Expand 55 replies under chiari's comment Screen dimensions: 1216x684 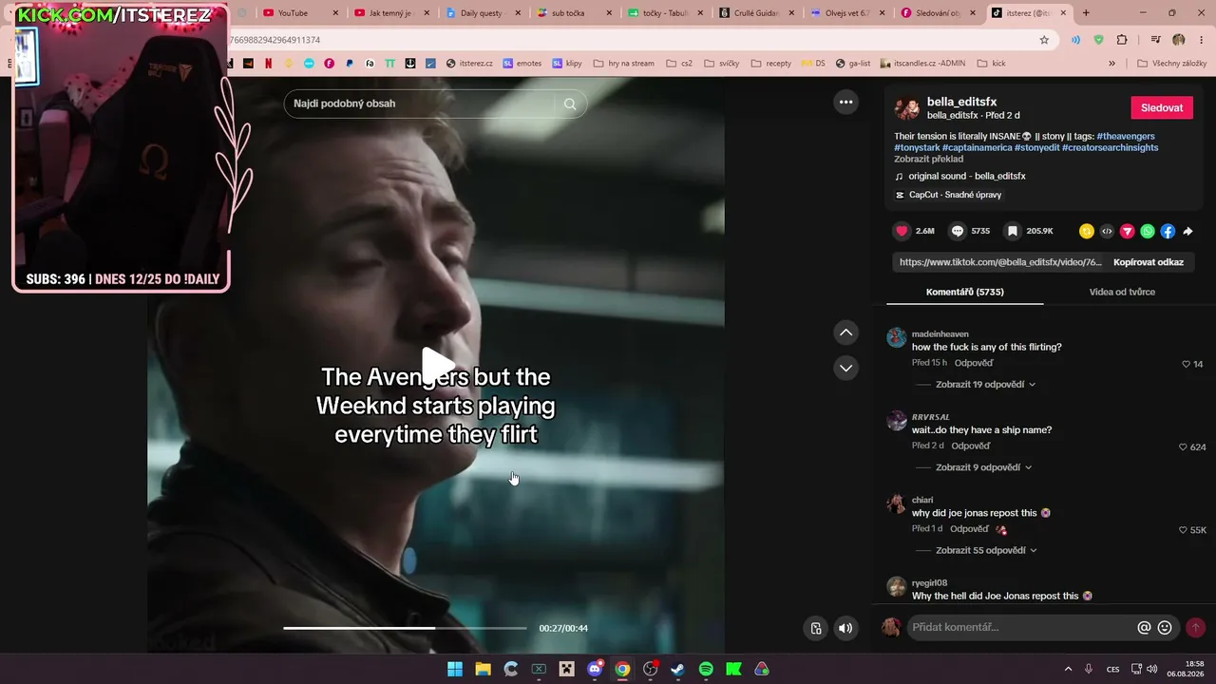(986, 550)
